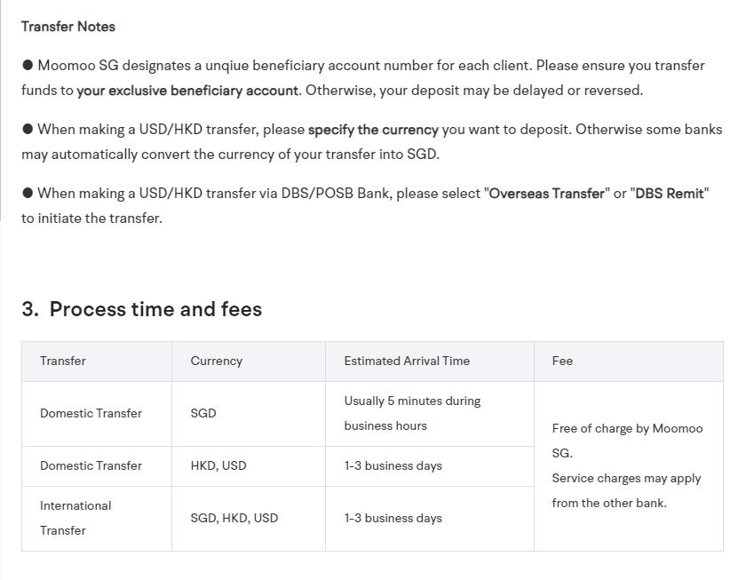This screenshot has width=754, height=580.
Task: Click the 'Transfer' column header
Action: pyautogui.click(x=63, y=361)
